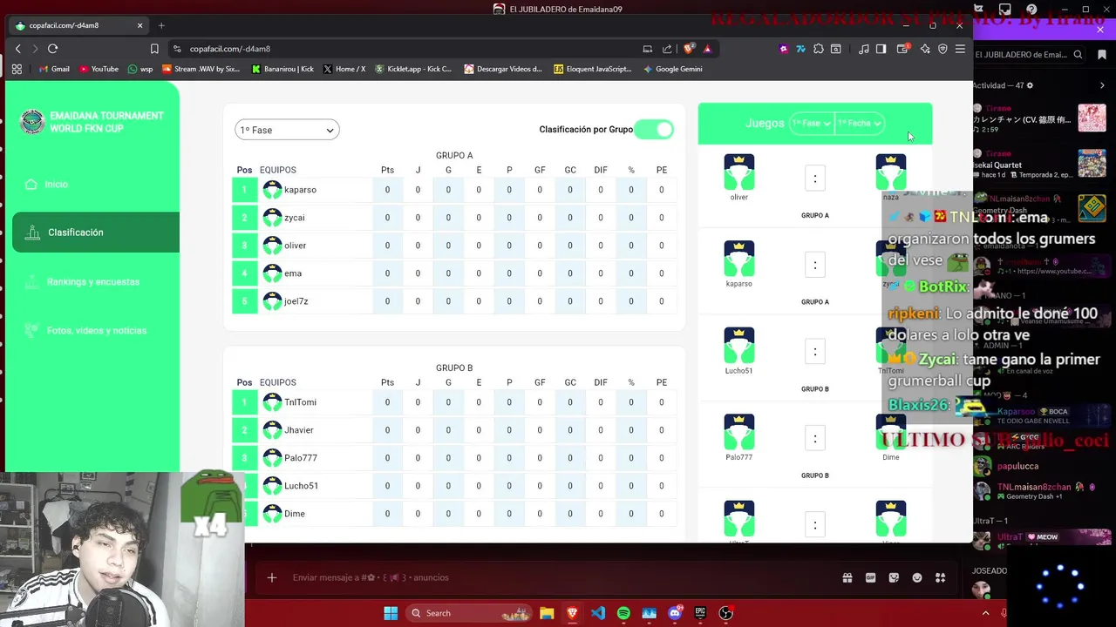Screen dimensions: 1116x627
Task: Close the copafacil.com tab
Action: (139, 25)
